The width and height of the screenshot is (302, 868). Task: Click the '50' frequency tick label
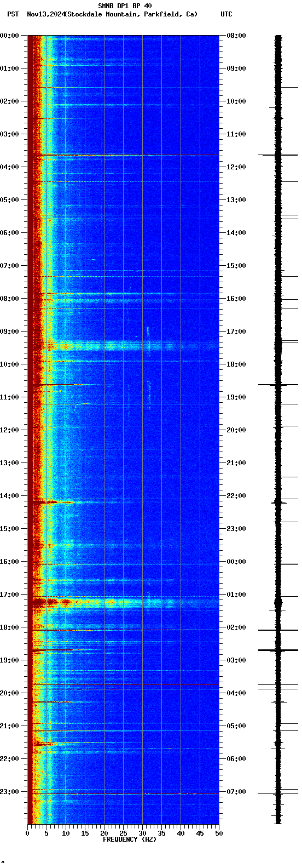tap(219, 833)
